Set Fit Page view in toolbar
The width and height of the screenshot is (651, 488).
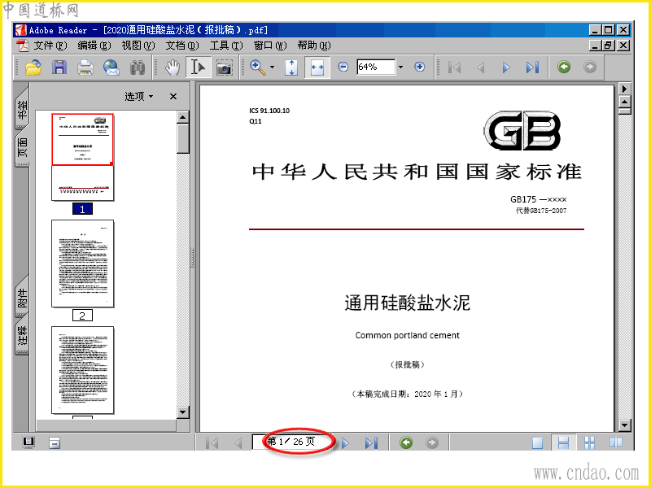[x=291, y=68]
